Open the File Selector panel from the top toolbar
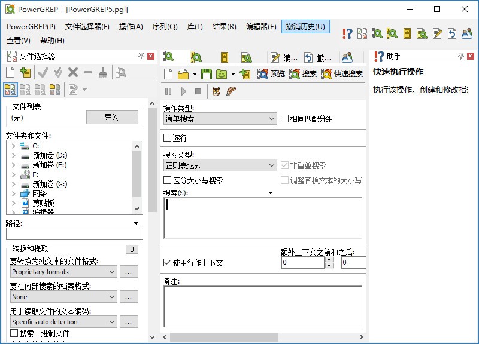Screen dimensions: 479x344 [x=362, y=33]
